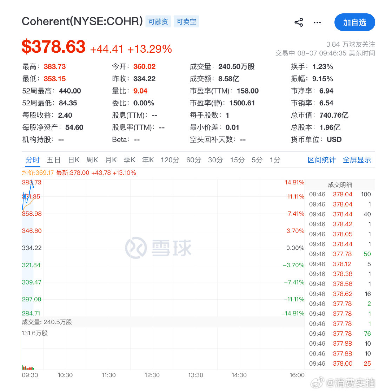Click the 全屏显示 link
The height and width of the screenshot is (392, 379).
coord(357,160)
